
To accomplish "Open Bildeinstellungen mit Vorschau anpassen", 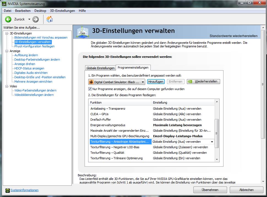I will coord(41,37).
